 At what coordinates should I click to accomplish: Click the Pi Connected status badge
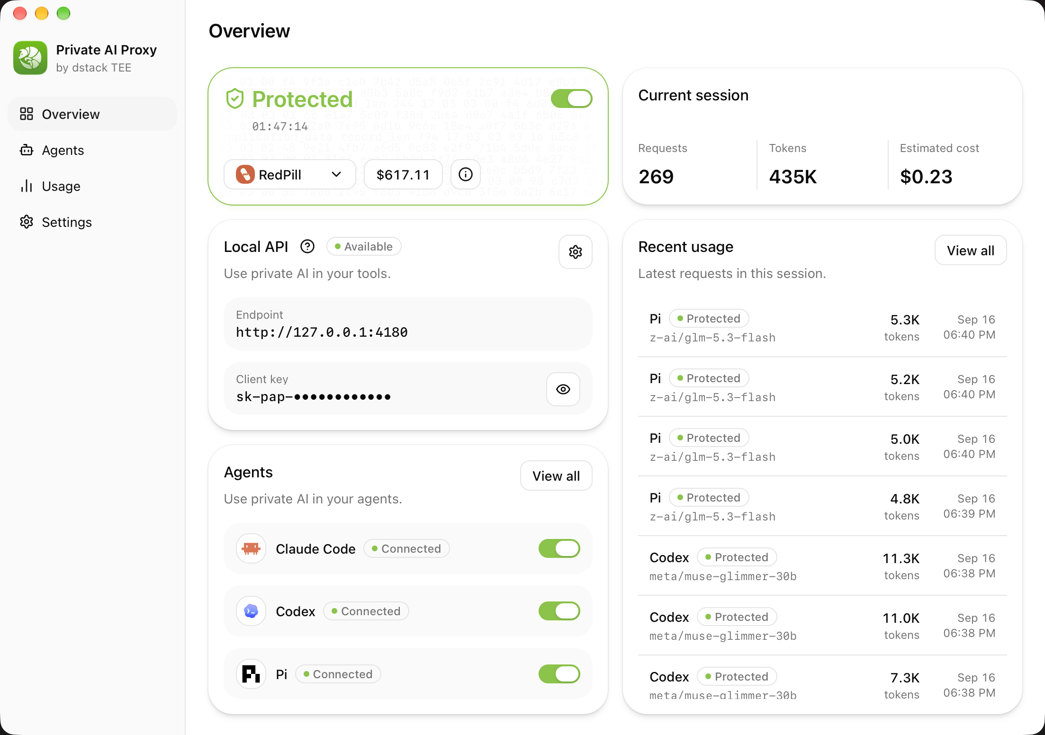(338, 674)
